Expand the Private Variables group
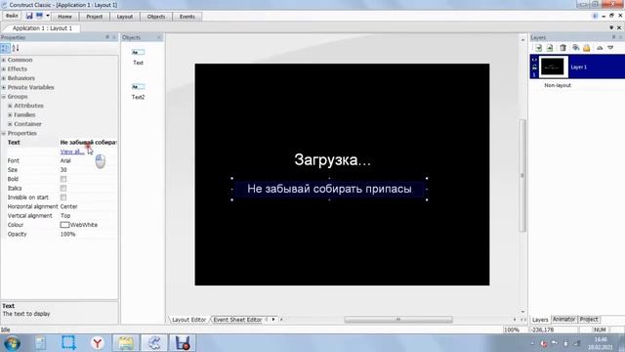This screenshot has height=352, width=625. 4,87
